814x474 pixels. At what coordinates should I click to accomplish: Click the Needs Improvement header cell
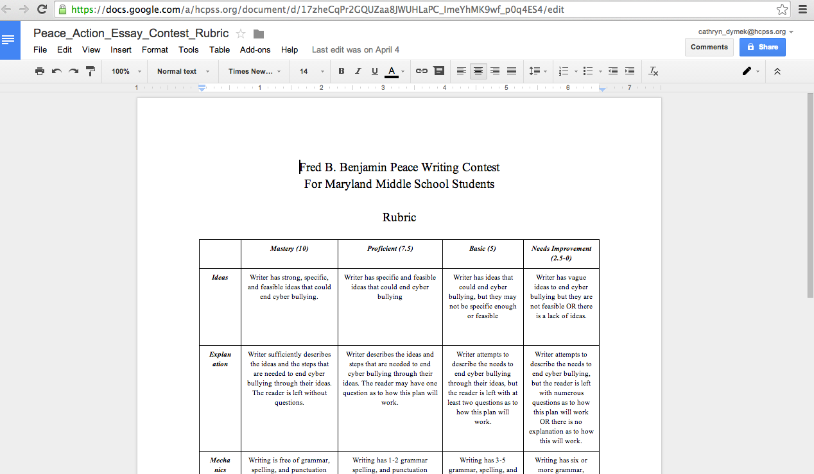561,254
